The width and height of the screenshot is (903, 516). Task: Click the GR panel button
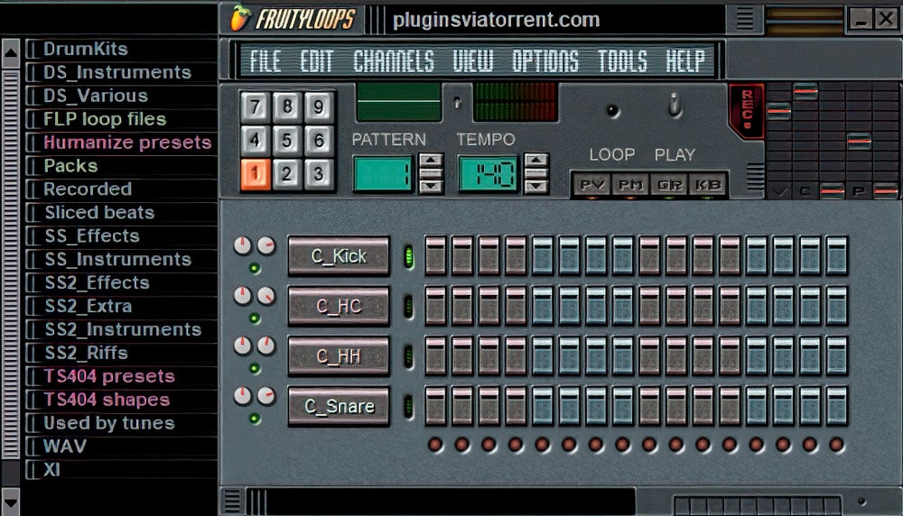click(667, 184)
